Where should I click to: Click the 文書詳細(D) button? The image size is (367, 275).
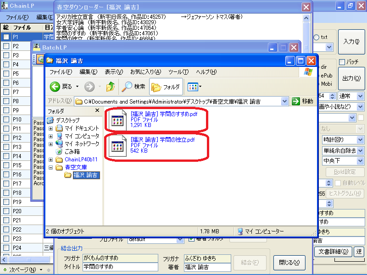click(x=334, y=252)
